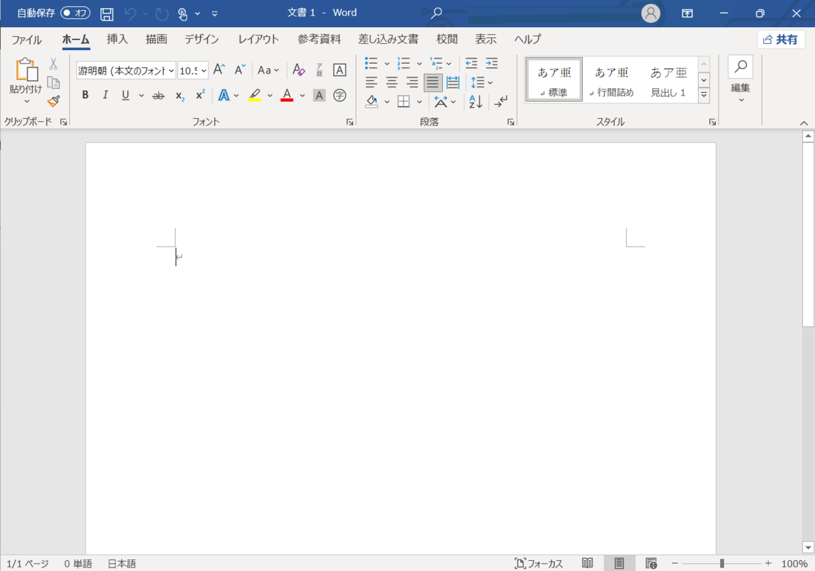The height and width of the screenshot is (571, 815).
Task: Click the zoom slider handle
Action: click(722, 564)
